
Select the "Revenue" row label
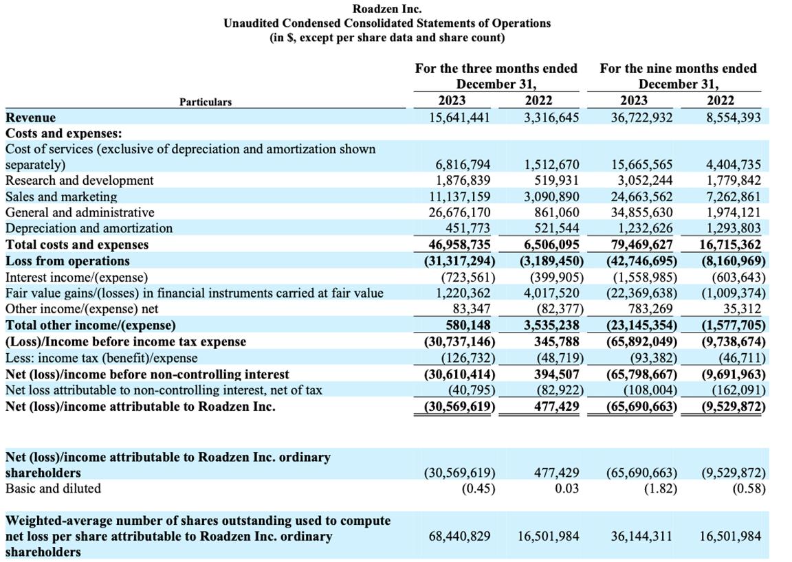coord(31,117)
